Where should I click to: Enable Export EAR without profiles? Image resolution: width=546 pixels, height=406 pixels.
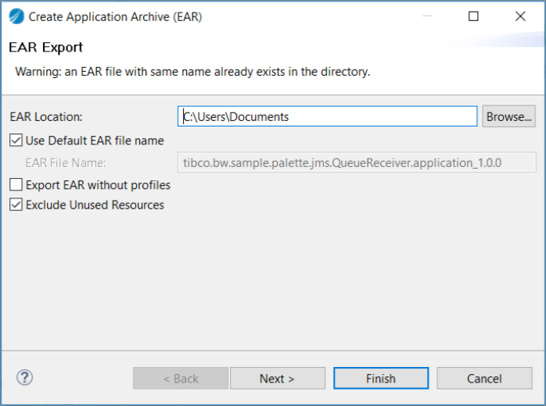pos(16,185)
